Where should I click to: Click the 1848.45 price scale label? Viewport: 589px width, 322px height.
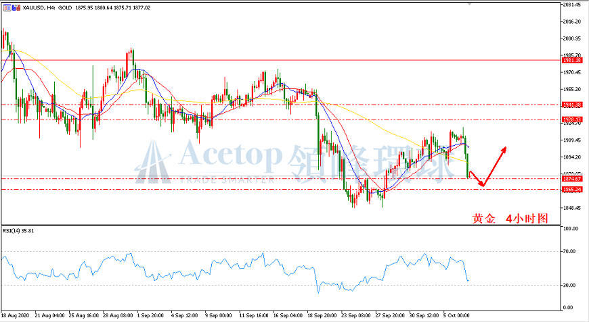pyautogui.click(x=571, y=208)
